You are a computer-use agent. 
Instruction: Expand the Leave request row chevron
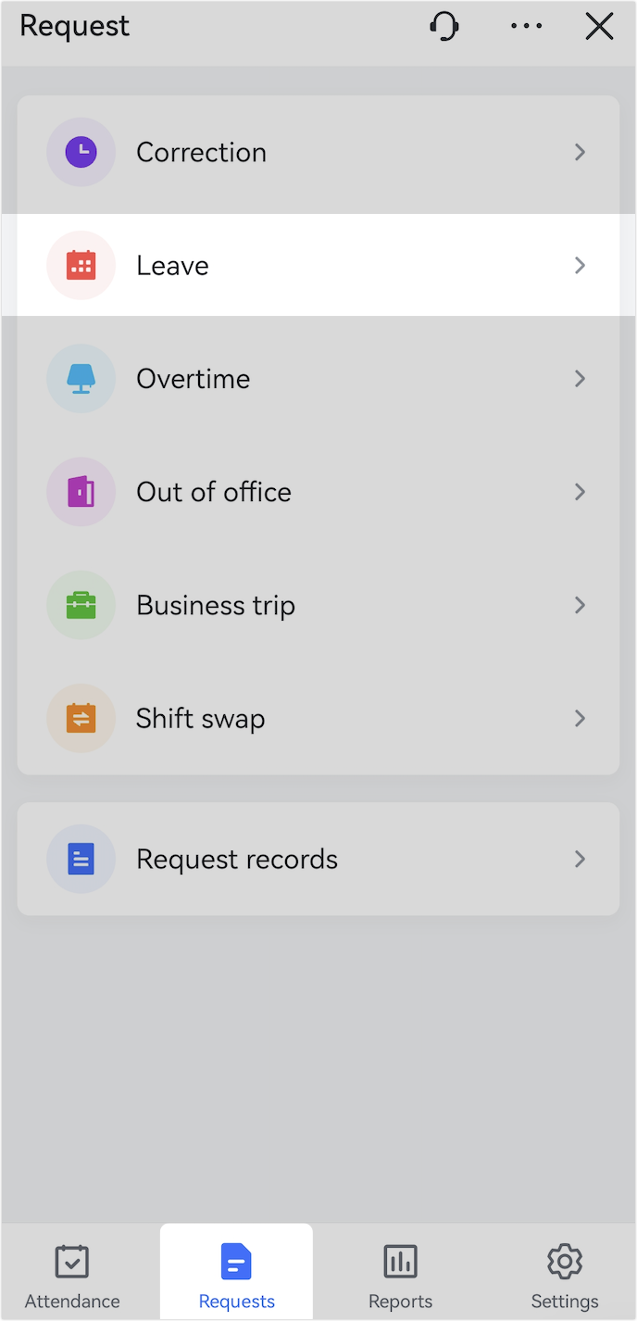[x=580, y=265]
